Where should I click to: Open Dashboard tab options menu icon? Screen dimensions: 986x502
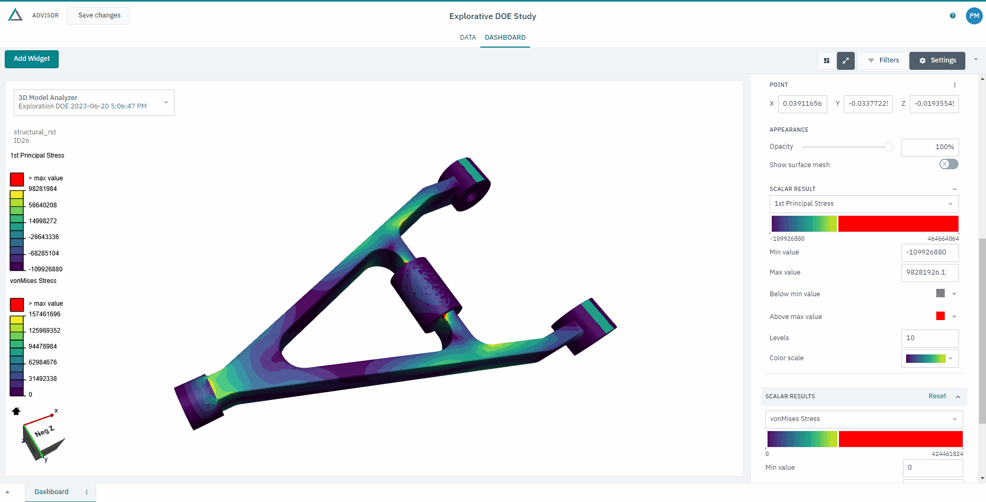pos(87,492)
